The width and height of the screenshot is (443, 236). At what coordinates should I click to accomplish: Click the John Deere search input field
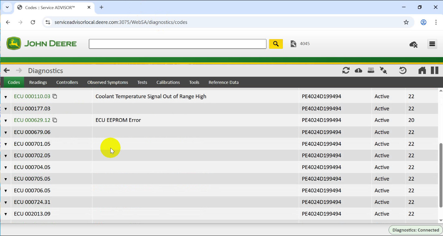[177, 44]
